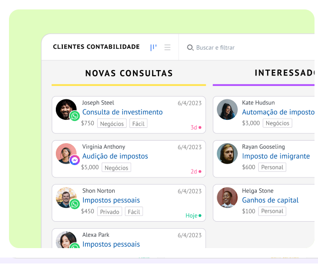Image resolution: width=318 pixels, height=266 pixels.
Task: Click the Messenger badge on Virginia Anthony
Action: tap(75, 160)
